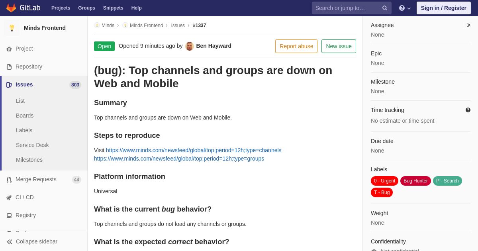Open the Help menu item
Viewport: 478px width, 251px height.
point(137,8)
